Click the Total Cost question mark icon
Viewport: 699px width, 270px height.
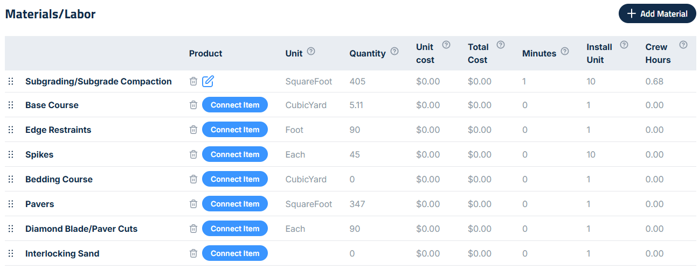501,45
